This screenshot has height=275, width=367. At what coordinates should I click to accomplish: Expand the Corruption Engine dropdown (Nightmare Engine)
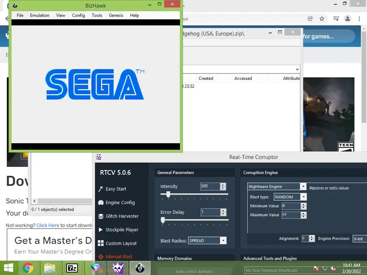303,186
